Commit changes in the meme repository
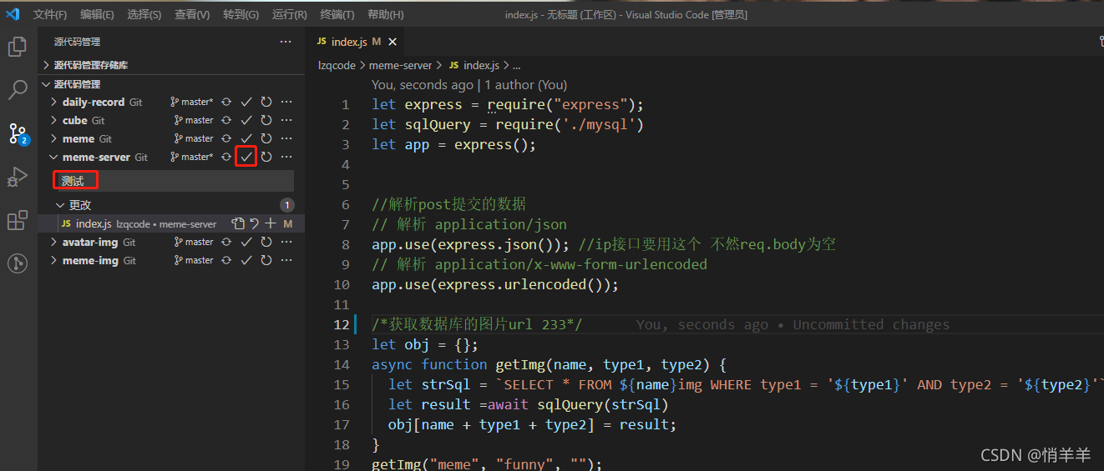Viewport: 1104px width, 471px height. coord(246,138)
